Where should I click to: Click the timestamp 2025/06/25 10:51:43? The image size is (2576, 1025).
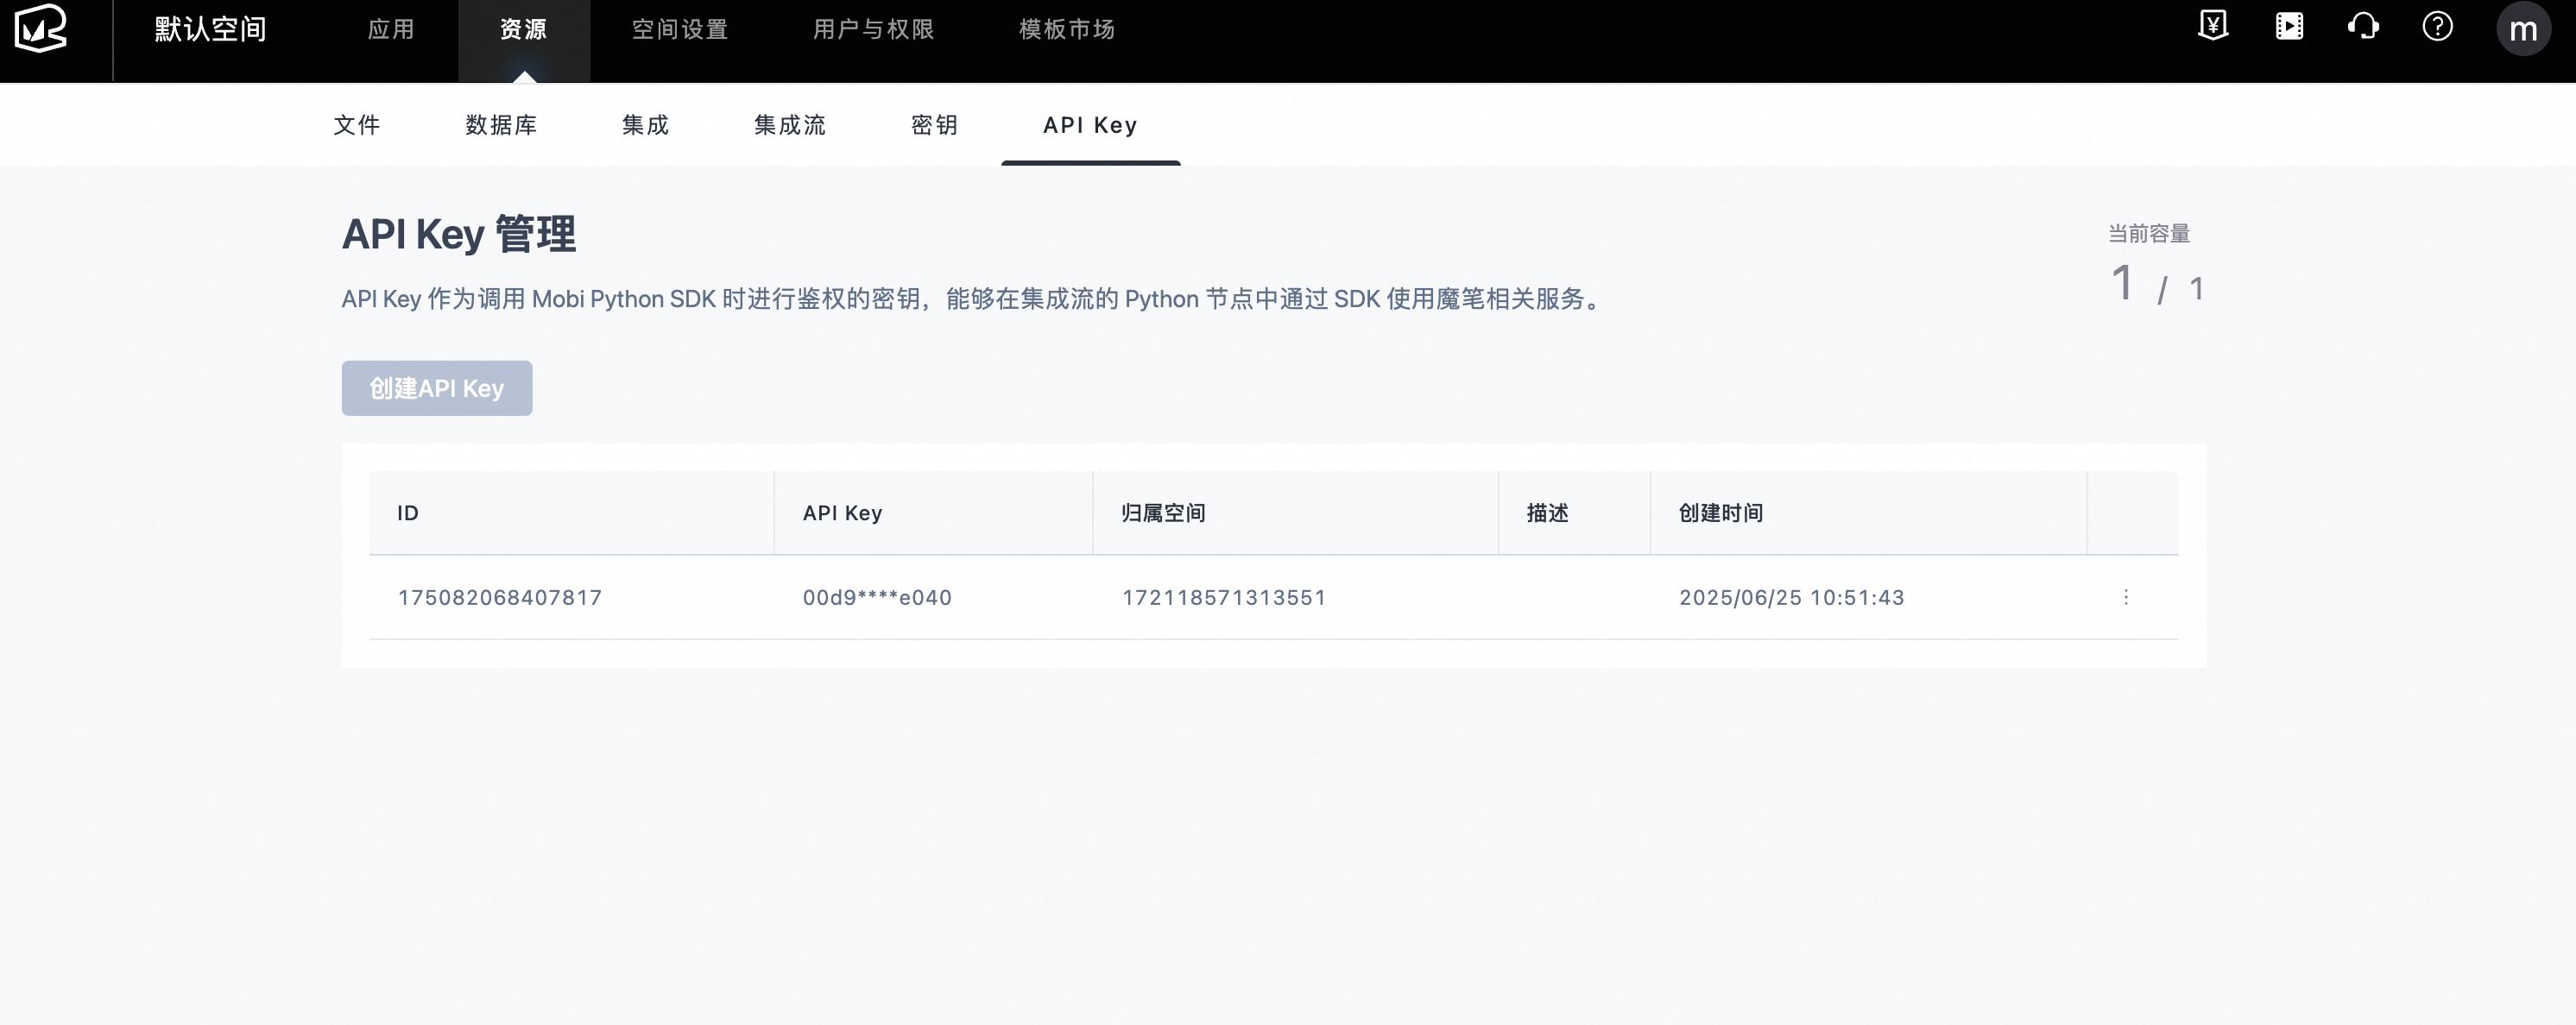click(1792, 597)
